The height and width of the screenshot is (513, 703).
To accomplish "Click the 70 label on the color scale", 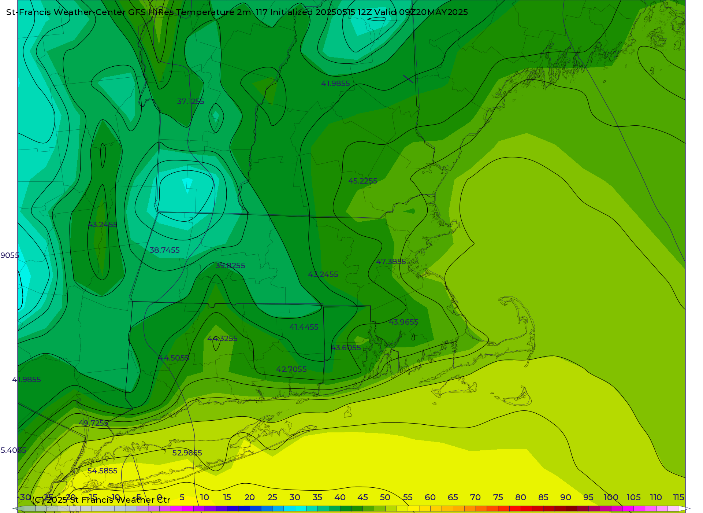I will click(475, 497).
